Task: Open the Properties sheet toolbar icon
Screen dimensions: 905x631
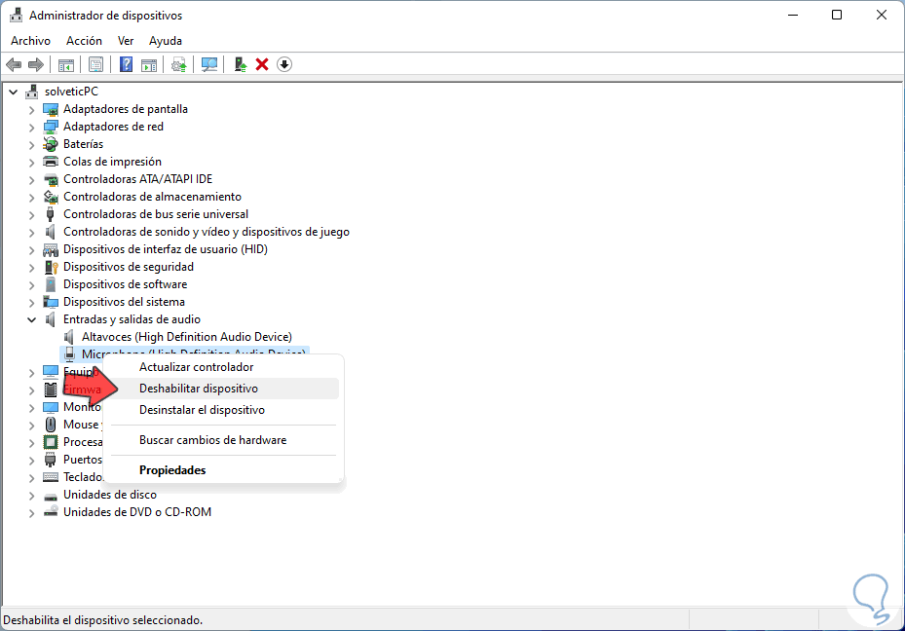Action: point(95,64)
